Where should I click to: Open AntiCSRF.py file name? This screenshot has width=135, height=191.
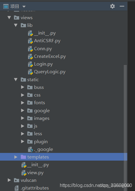pyautogui.click(x=47, y=41)
